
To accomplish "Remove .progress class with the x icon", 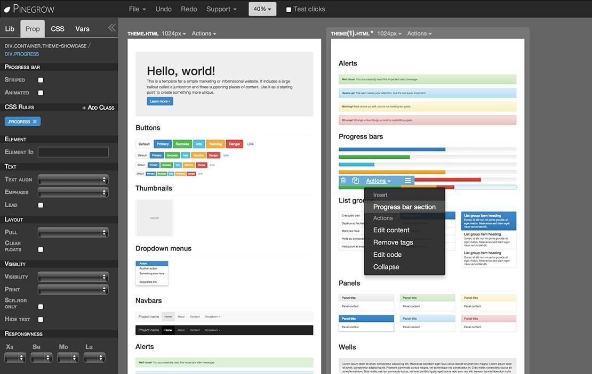I will tap(35, 121).
